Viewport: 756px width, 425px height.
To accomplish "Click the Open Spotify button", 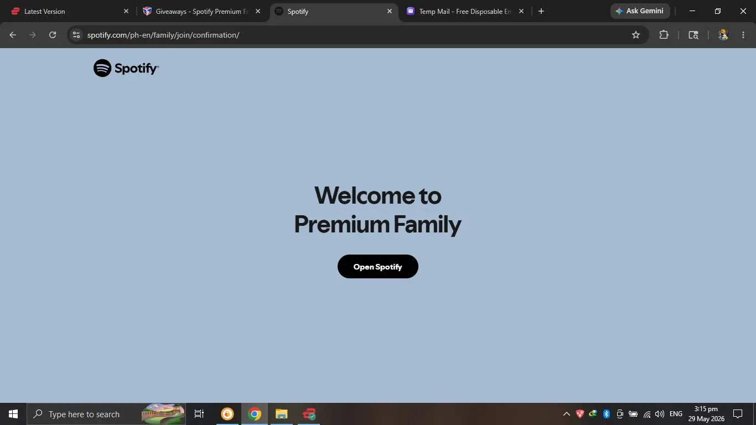I will (377, 267).
